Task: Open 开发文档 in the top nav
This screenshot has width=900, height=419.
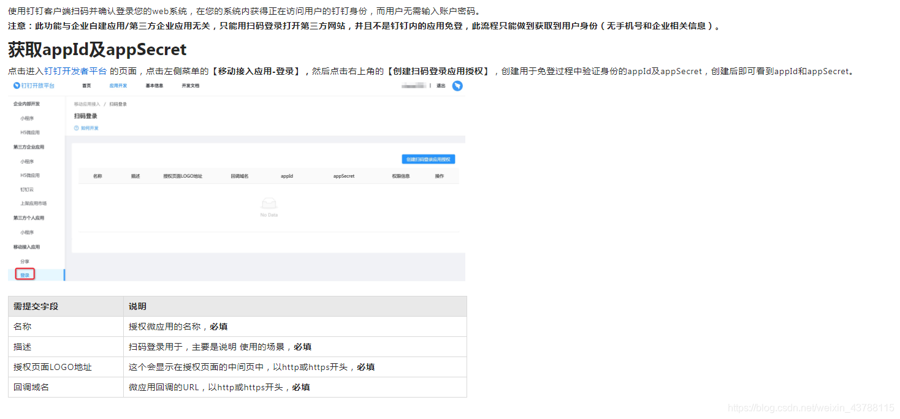Action: tap(191, 86)
